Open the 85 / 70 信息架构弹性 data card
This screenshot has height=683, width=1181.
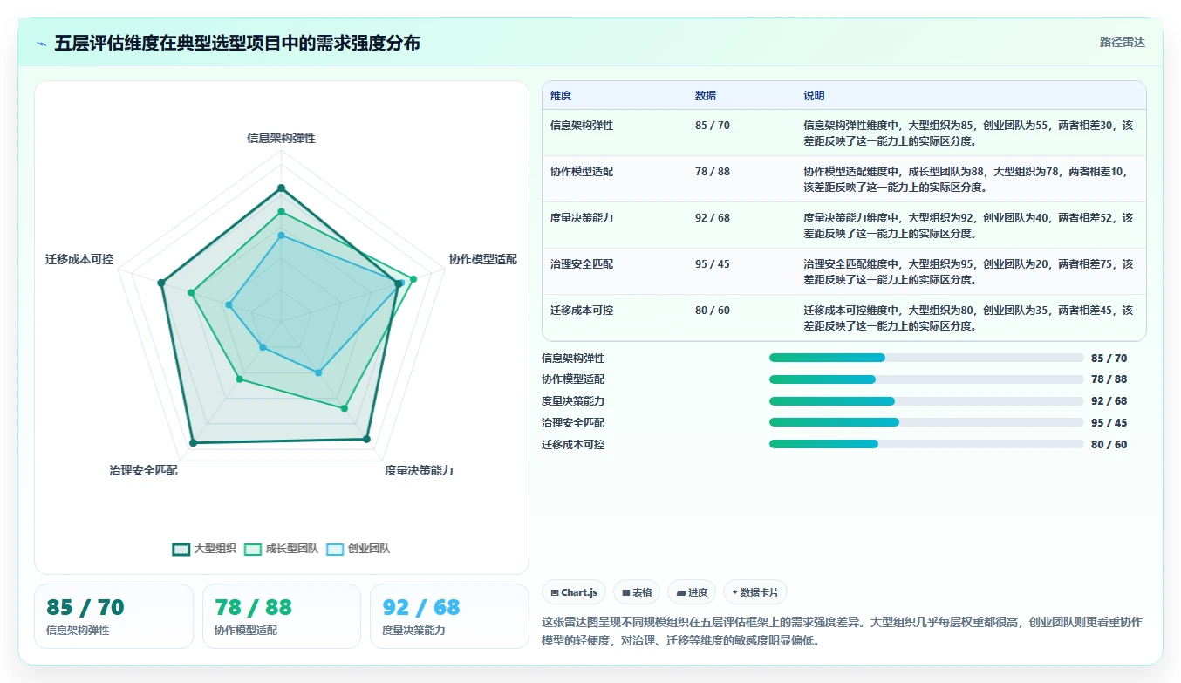pyautogui.click(x=113, y=616)
